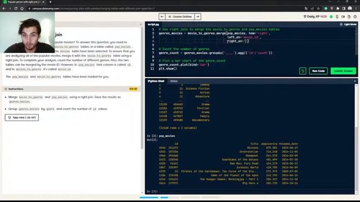This screenshot has height=202, width=360.
Task: Open the extensions puzzle icon
Action: tap(337, 8)
